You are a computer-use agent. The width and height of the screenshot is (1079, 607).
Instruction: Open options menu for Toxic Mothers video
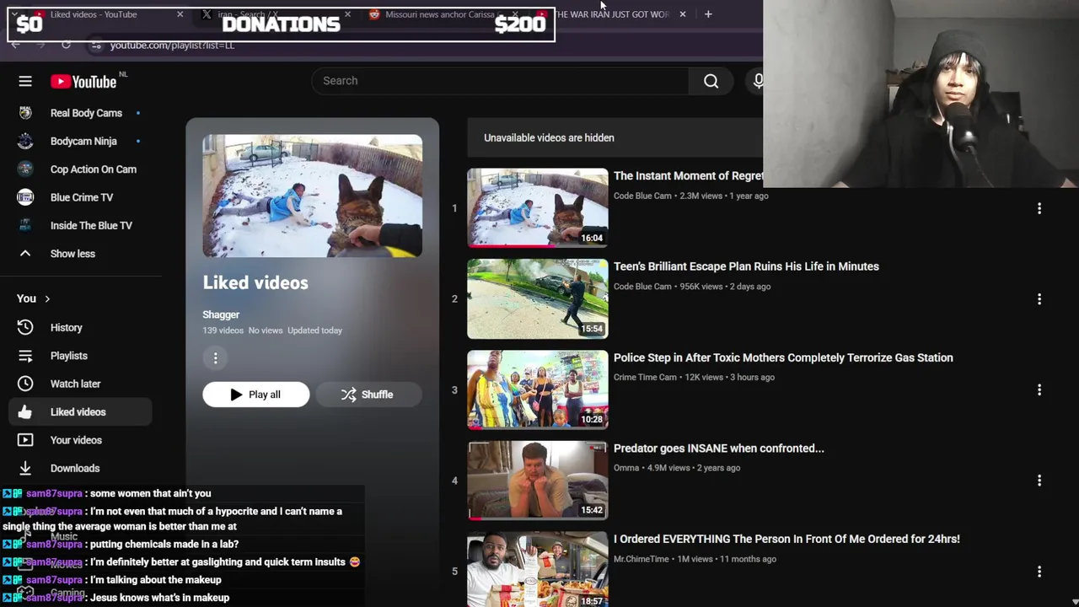(1039, 389)
